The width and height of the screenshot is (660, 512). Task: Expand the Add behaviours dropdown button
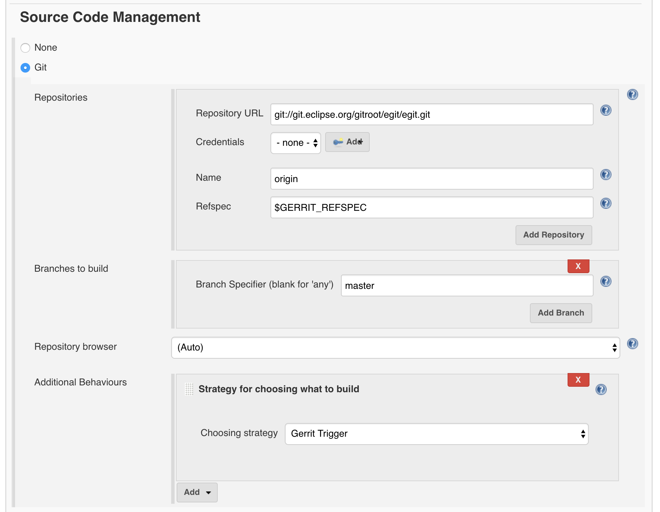[197, 492]
